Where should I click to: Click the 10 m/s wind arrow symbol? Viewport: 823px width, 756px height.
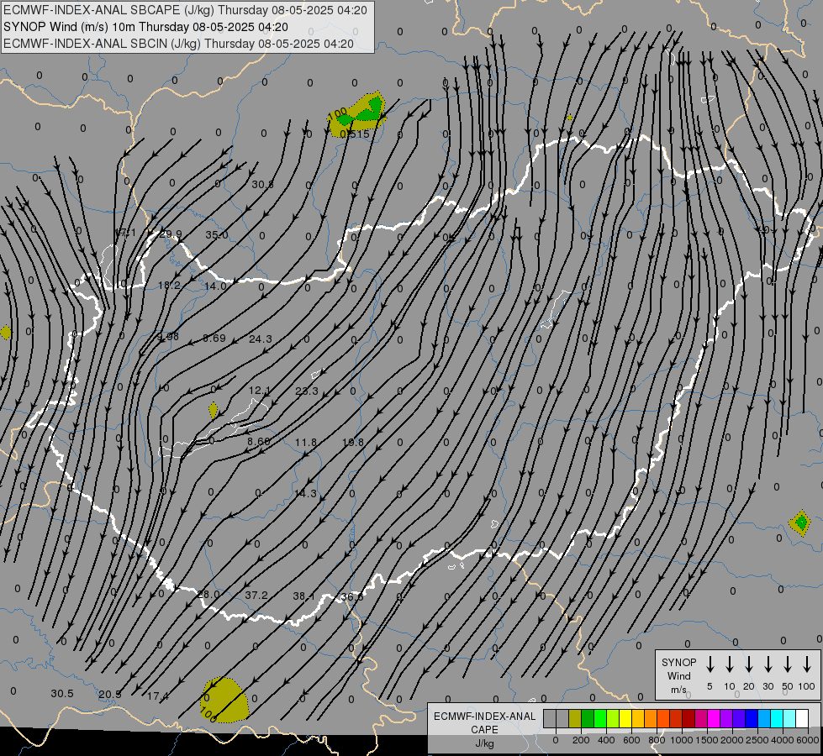click(729, 664)
